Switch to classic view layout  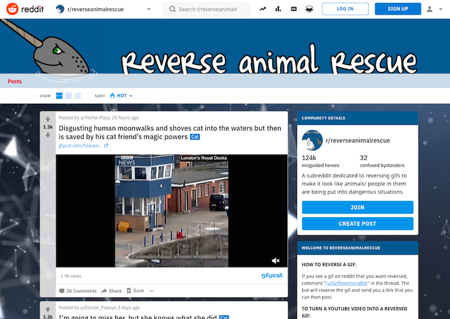(x=69, y=96)
